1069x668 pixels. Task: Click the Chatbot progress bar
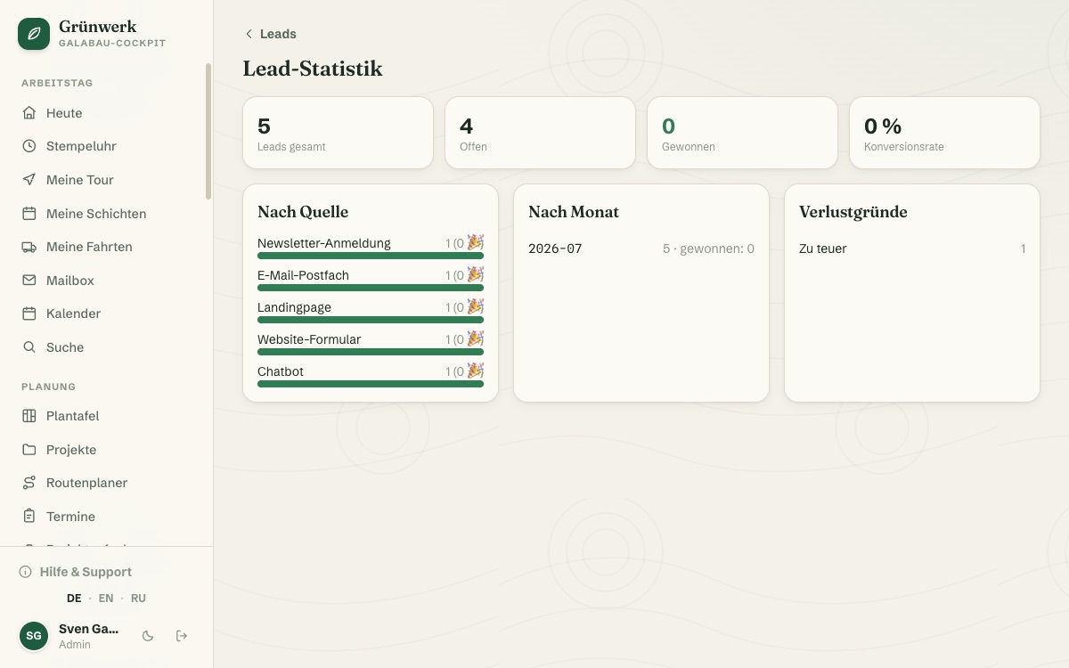pyautogui.click(x=371, y=384)
